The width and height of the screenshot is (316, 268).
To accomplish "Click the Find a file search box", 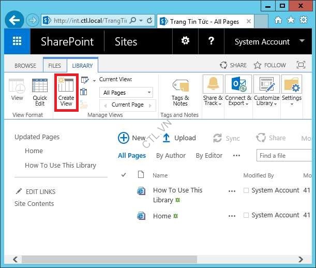I will (284, 155).
